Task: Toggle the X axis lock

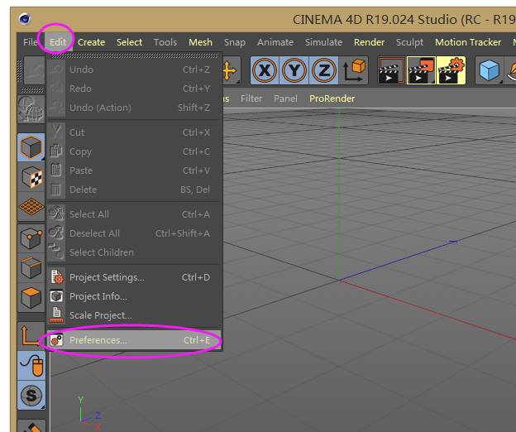Action: [265, 70]
